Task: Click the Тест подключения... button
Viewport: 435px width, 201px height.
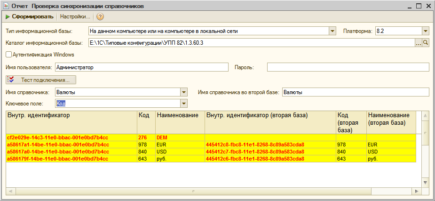Action: [41, 80]
